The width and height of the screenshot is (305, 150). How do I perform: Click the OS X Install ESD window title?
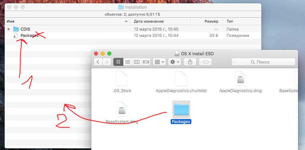[197, 54]
